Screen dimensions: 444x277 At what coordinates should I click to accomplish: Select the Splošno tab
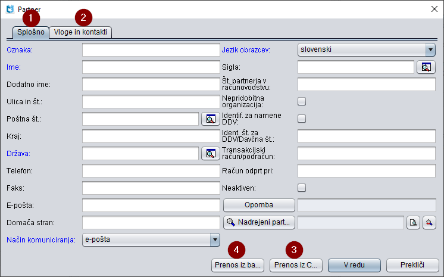pos(31,32)
